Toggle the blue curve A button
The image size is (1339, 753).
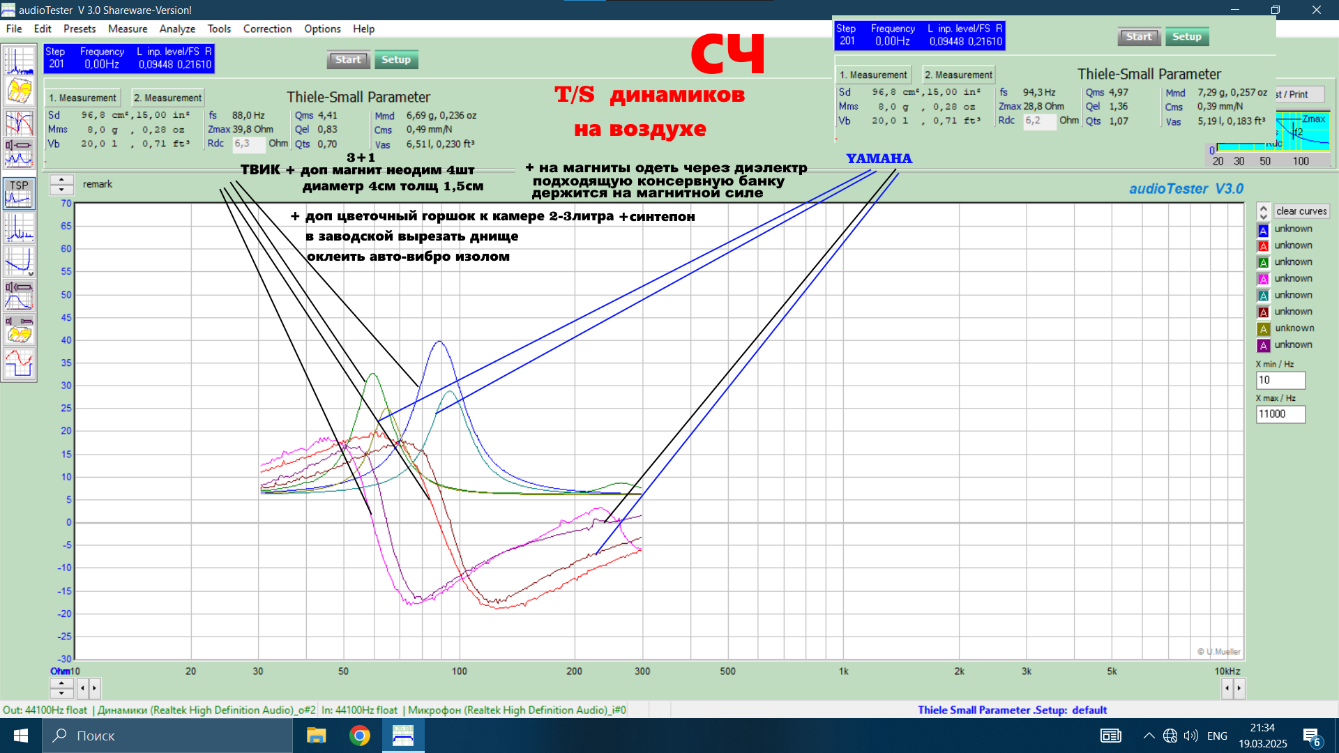(x=1263, y=230)
